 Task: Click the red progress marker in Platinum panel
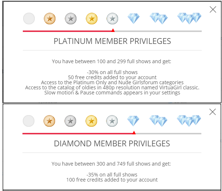tap(113, 30)
